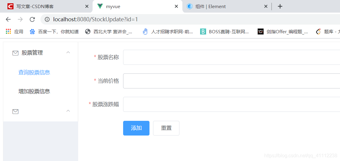Click the 剑指Offer bookmark favicon
The height and width of the screenshot is (161, 340).
(260, 32)
